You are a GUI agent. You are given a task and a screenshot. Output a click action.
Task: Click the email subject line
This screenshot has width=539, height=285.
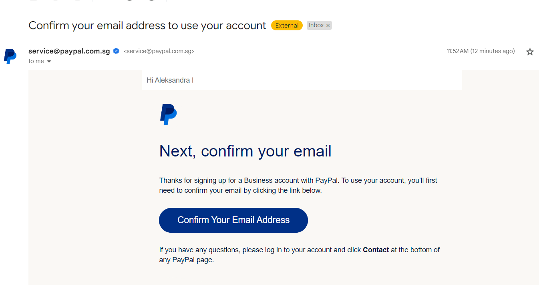tap(147, 26)
